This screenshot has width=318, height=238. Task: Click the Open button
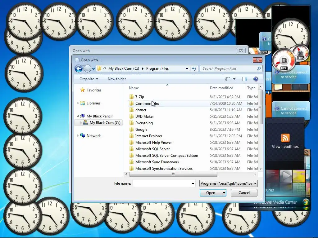(x=211, y=193)
